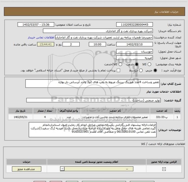The height and width of the screenshot is (182, 188).
Task: Click the اطلاعات مجوزهای ارائه خدمت / کالا heading
Action: pos(163,144)
